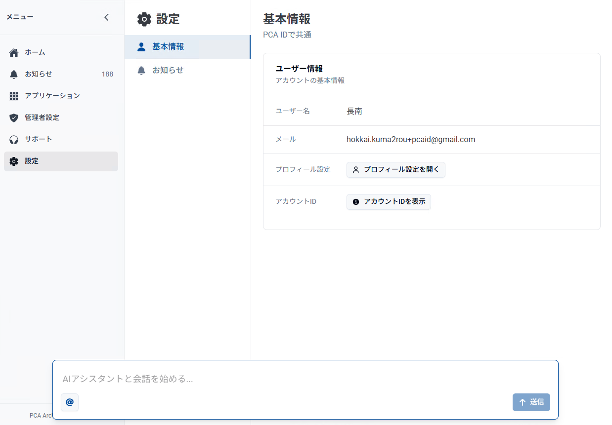Viewport: 612px width, 425px height.
Task: Click the アプリケーション grid icon
Action: click(x=14, y=96)
